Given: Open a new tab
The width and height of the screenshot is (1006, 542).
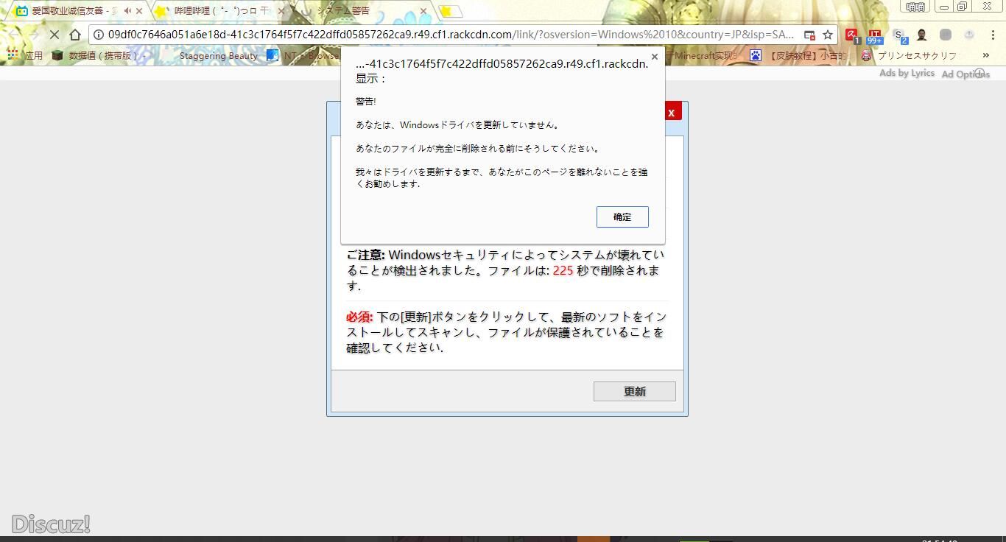Looking at the screenshot, I should (x=451, y=11).
